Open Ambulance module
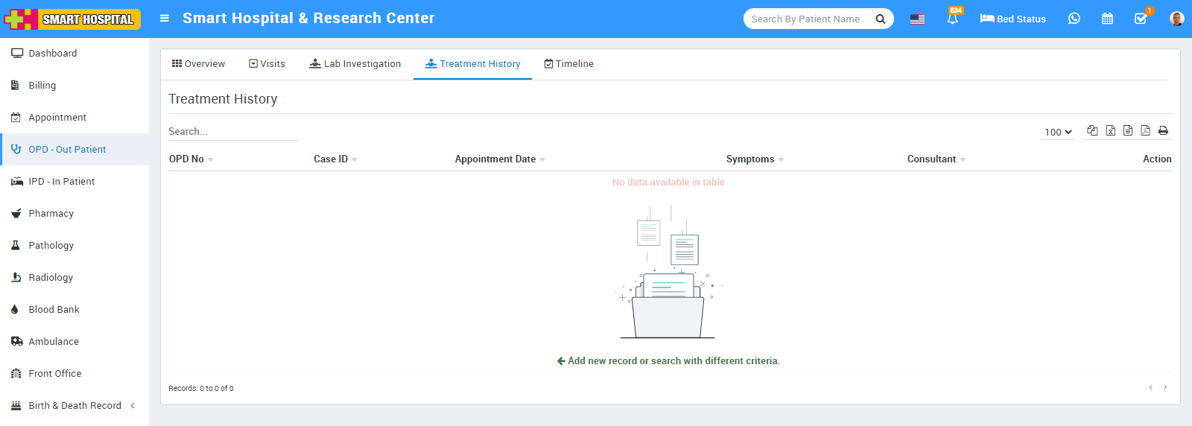1192x426 pixels. click(74, 342)
